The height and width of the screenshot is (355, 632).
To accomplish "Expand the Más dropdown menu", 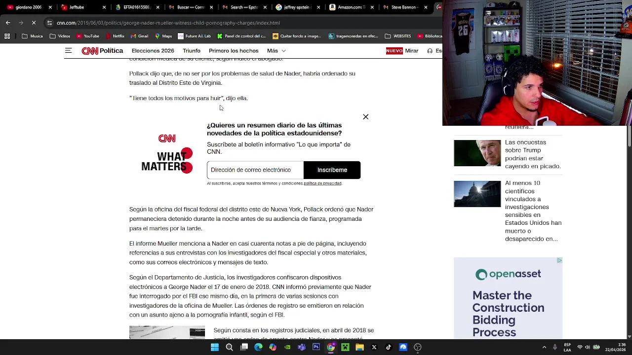I will [276, 51].
